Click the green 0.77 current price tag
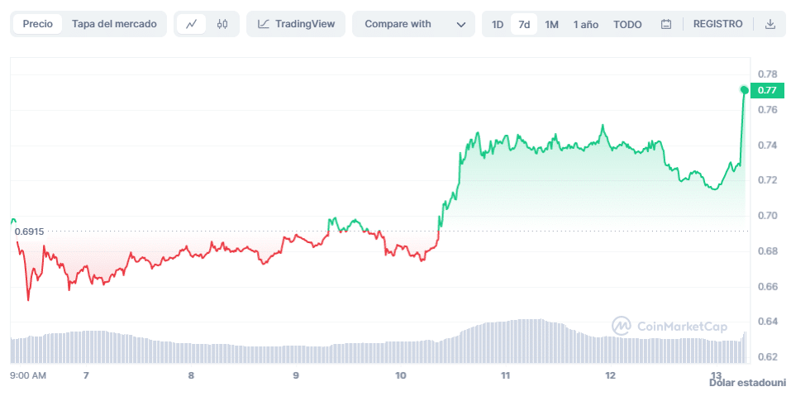The image size is (791, 401). click(766, 90)
